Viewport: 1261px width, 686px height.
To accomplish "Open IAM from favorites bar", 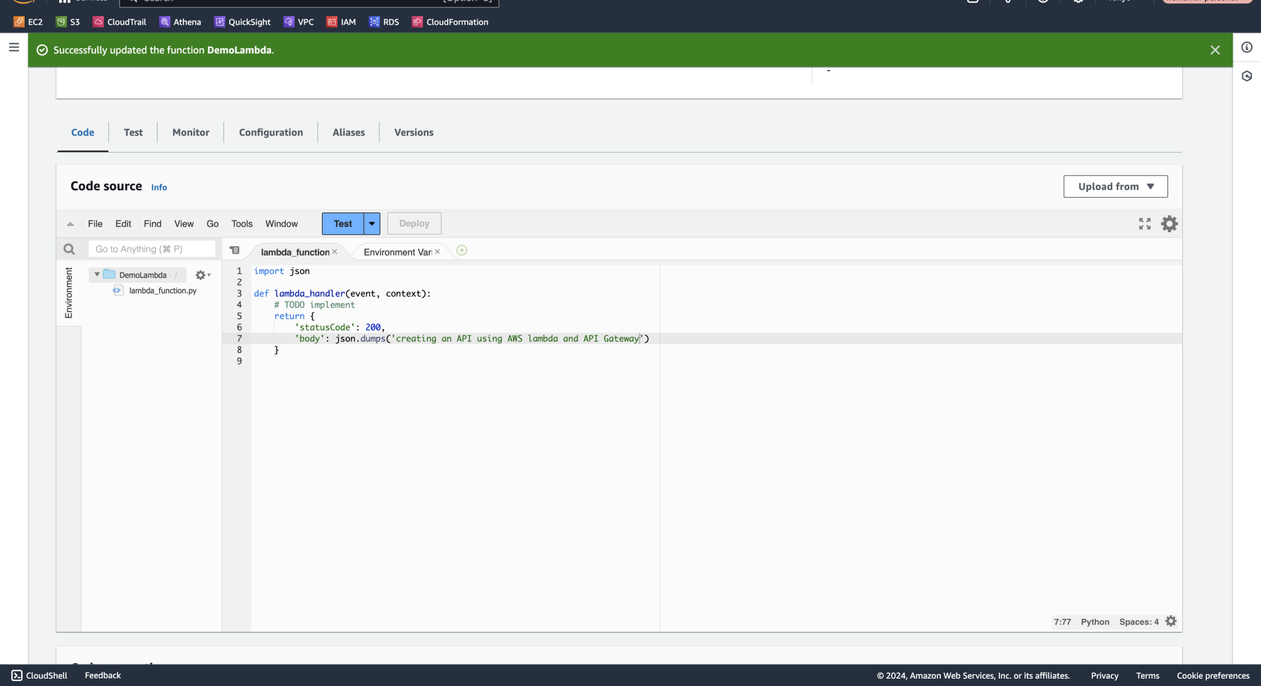I will [x=341, y=22].
